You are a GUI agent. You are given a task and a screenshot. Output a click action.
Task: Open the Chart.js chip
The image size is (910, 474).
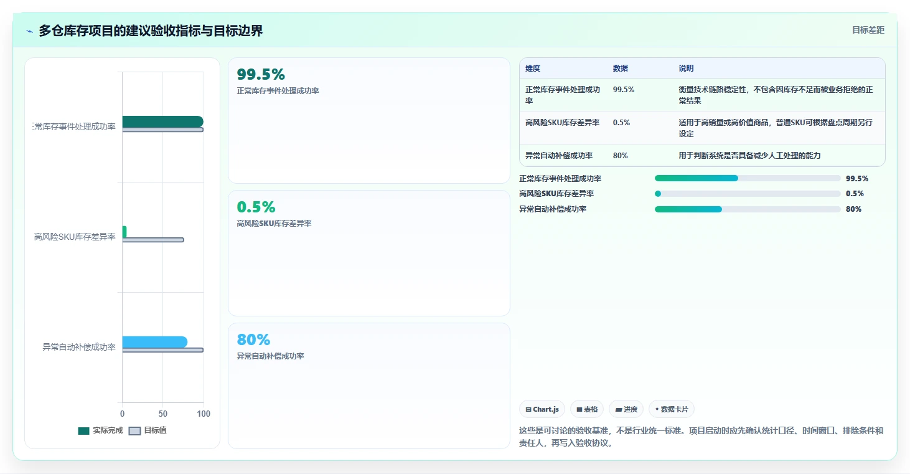pos(542,409)
